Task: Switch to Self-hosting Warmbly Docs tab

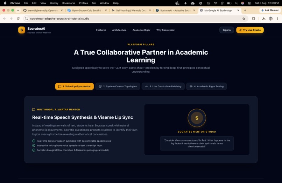Action: (x=131, y=10)
